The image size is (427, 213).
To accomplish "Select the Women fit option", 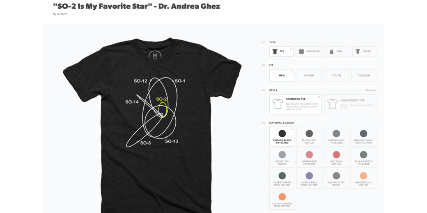I will (x=309, y=75).
